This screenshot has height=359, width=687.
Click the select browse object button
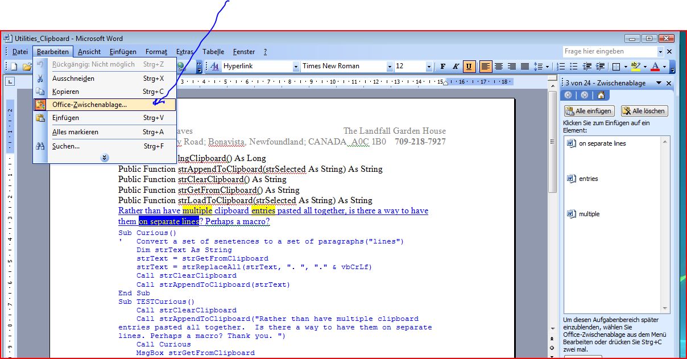pyautogui.click(x=552, y=348)
